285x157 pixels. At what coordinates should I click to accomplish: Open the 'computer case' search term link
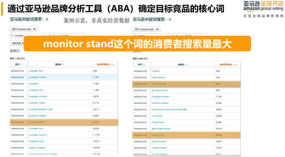36,128
